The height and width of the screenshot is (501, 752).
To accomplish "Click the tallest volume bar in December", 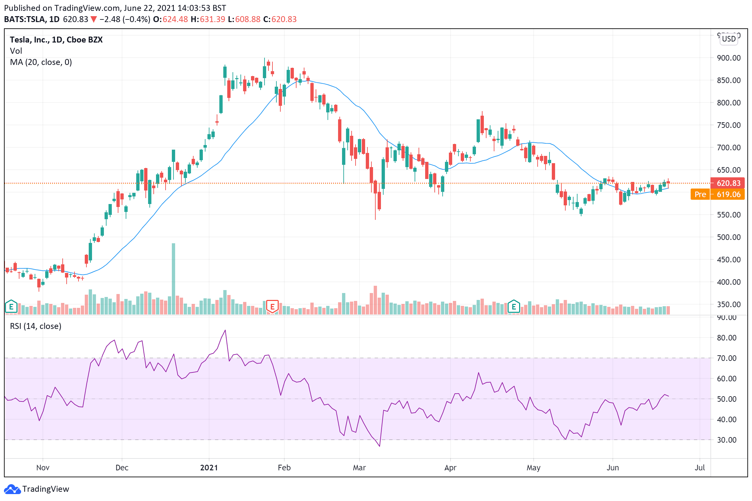I will tap(173, 279).
